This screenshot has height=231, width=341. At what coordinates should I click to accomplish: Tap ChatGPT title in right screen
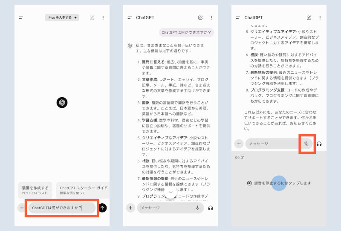click(x=253, y=17)
